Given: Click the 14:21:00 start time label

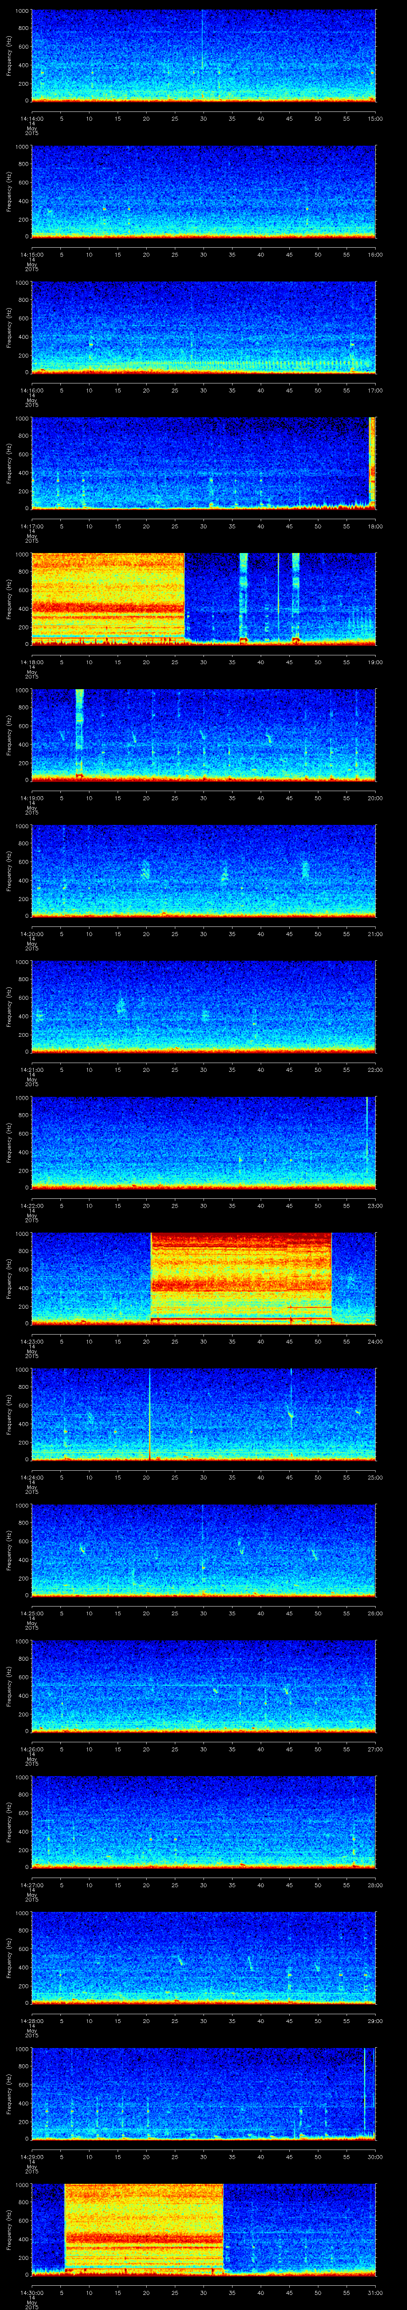Looking at the screenshot, I should click(31, 1070).
